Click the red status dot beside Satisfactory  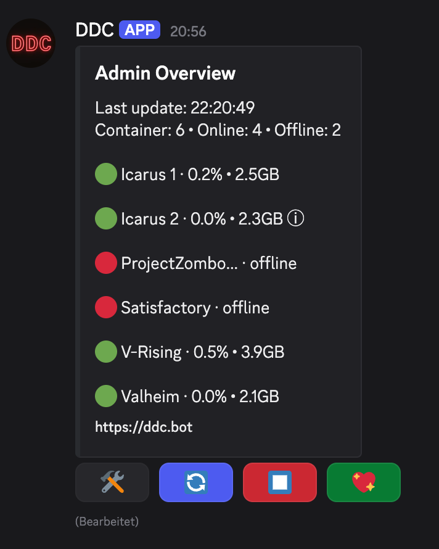[x=105, y=307]
